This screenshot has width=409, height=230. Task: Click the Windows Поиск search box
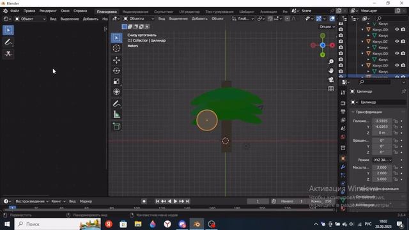point(58,224)
